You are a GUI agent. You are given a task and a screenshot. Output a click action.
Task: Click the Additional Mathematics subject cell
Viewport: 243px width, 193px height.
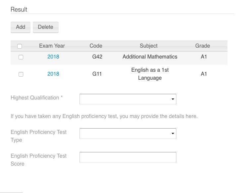[x=150, y=57]
